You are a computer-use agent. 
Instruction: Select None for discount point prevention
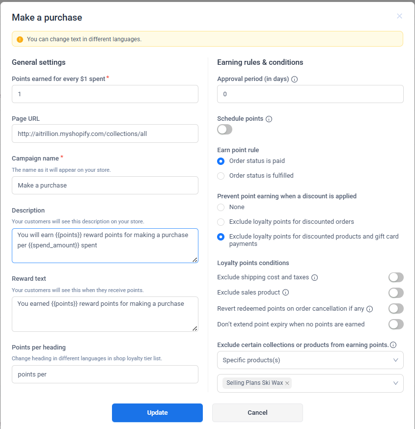(x=221, y=207)
